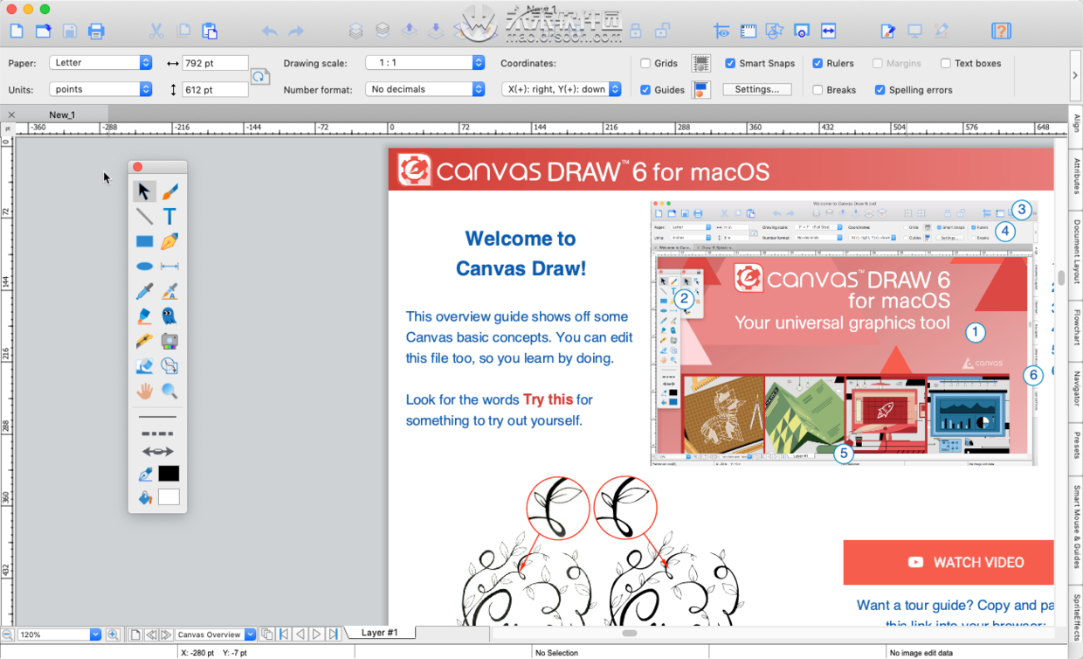Open the Paper size dropdown

tap(101, 63)
